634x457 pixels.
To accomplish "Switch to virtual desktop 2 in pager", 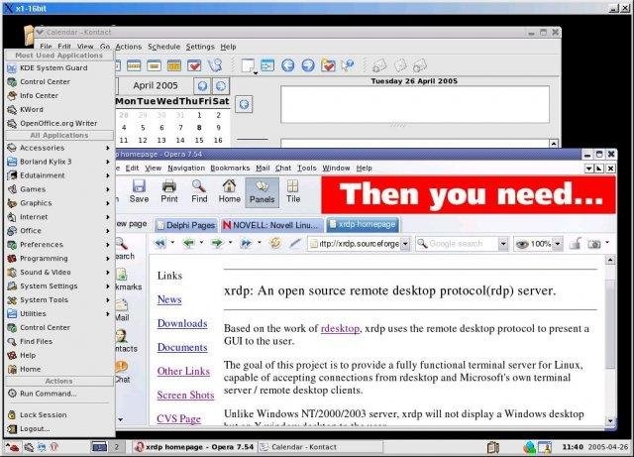I will [117, 447].
